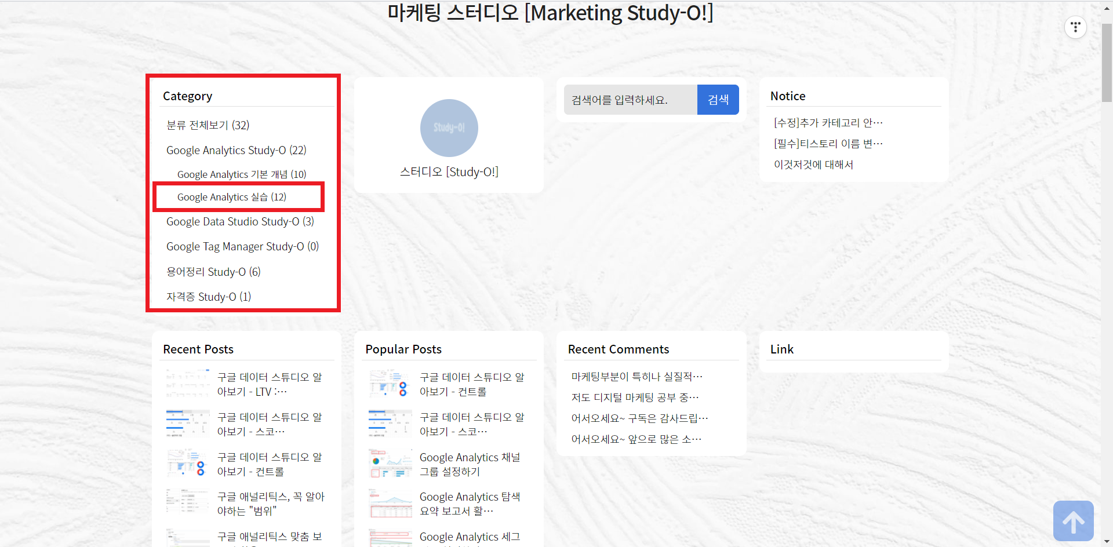1113x547 pixels.
Task: Open 분류 전체보기 (32) category
Action: 208,125
